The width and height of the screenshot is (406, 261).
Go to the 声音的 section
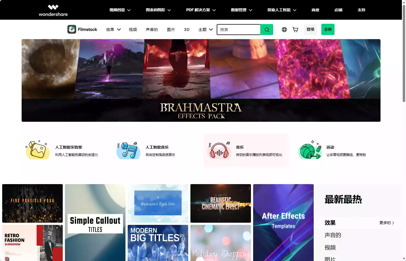[152, 30]
